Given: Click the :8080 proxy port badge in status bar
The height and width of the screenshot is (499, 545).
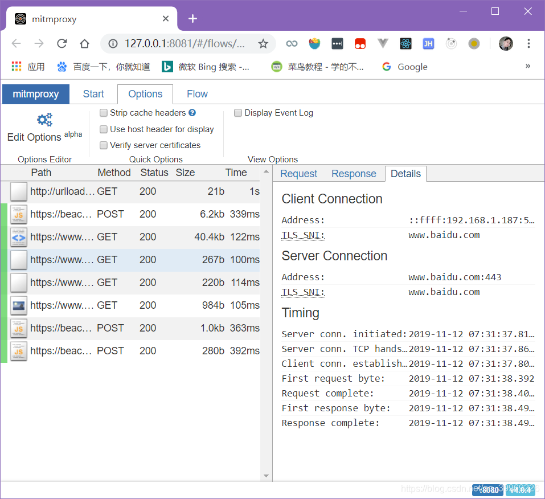Looking at the screenshot, I should 487,490.
